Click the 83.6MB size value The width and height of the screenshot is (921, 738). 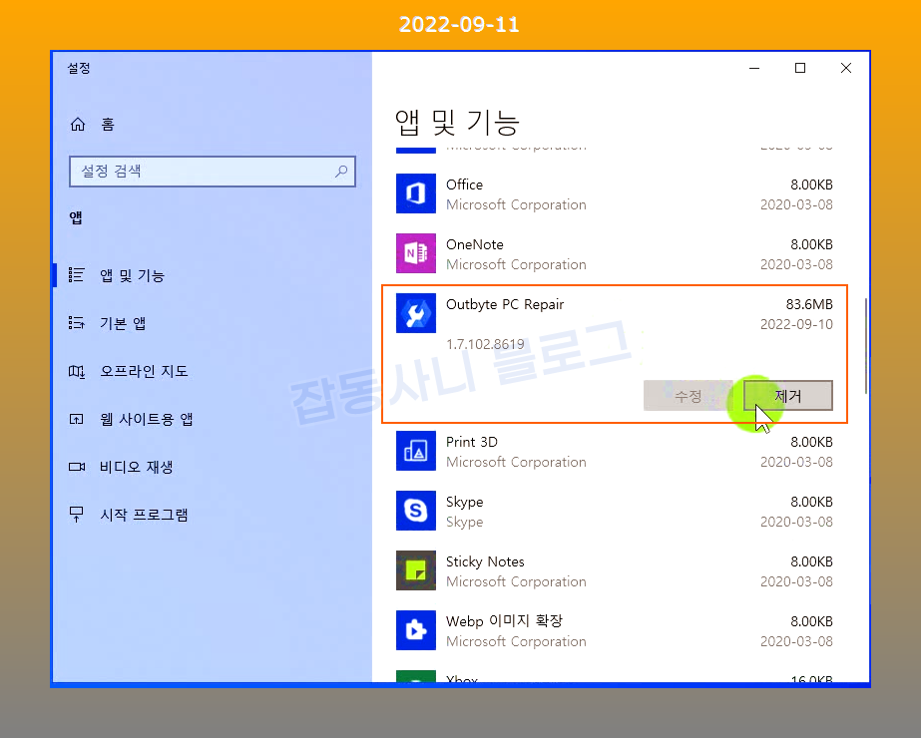[809, 304]
